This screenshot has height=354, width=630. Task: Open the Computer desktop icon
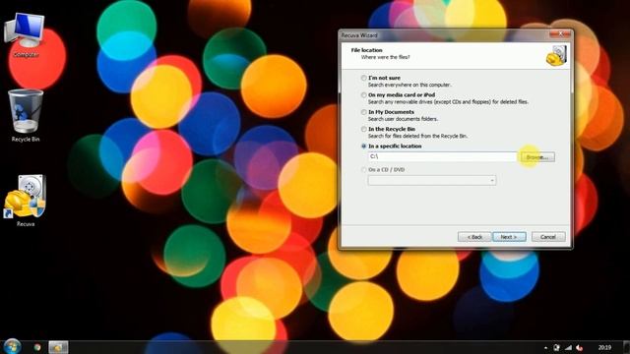point(25,35)
